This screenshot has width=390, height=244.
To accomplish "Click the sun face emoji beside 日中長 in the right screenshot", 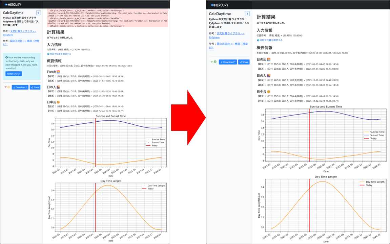I will pyautogui.click(x=269, y=92).
